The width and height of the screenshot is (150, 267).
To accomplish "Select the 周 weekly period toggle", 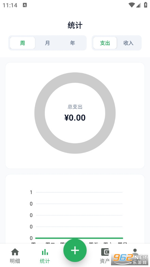I will (22, 43).
